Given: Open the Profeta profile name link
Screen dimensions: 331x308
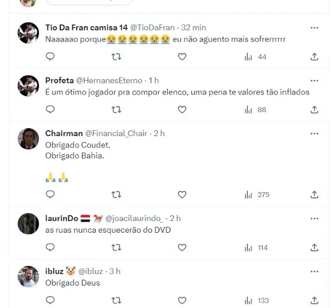Looking at the screenshot, I should (60, 80).
